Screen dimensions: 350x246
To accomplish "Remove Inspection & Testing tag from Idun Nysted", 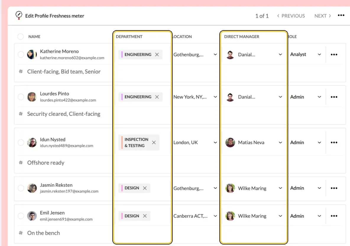I will [154, 143].
